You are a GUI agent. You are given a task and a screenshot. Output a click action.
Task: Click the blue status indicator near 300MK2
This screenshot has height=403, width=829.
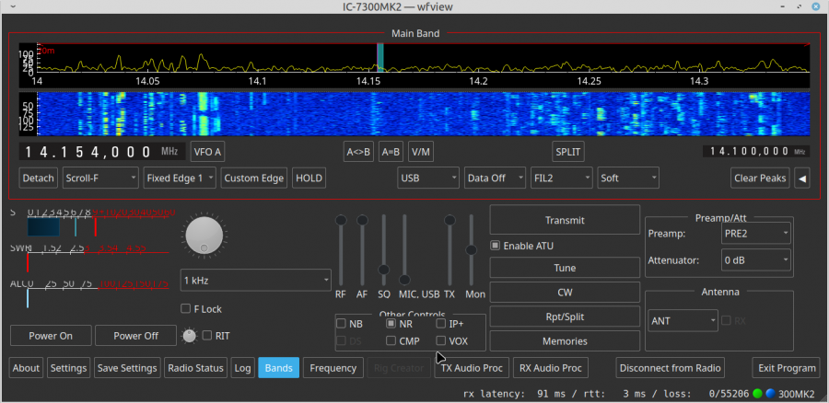tap(770, 394)
